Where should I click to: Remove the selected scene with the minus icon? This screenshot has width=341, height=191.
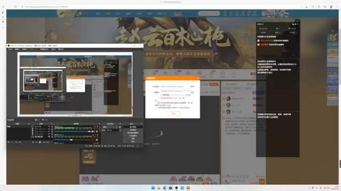(12, 142)
